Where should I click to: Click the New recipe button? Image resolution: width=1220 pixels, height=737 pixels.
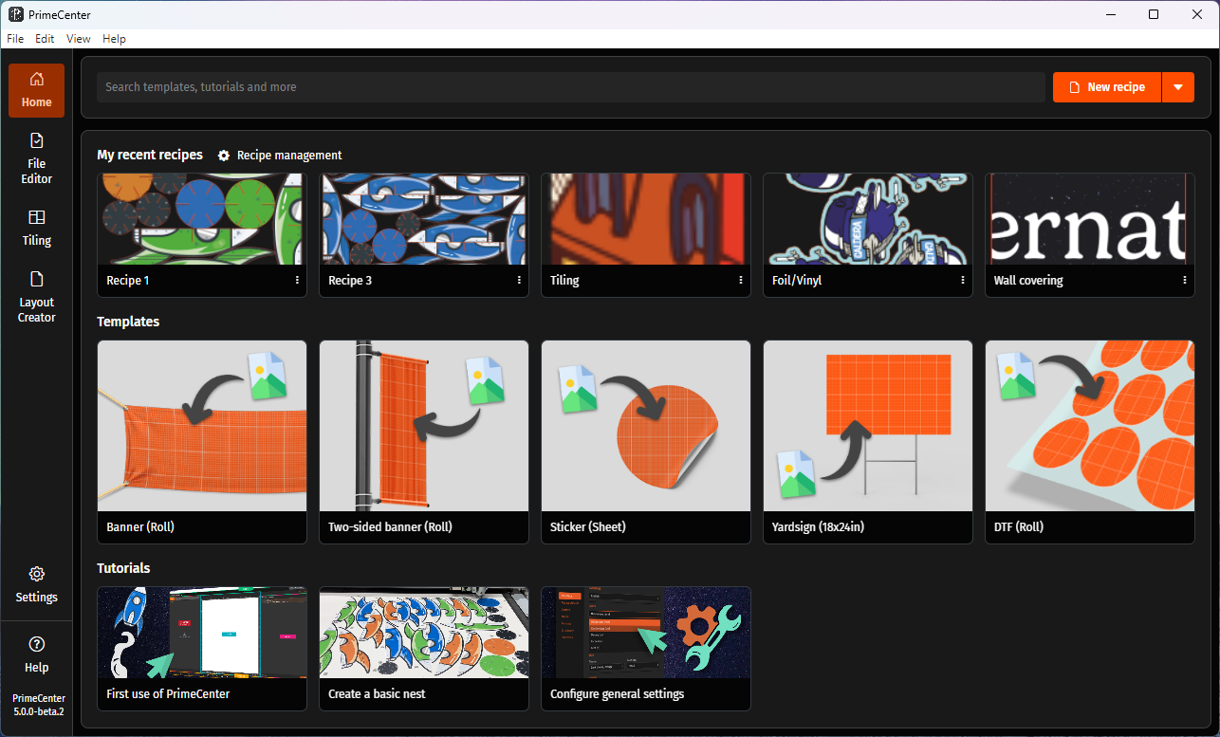[1107, 87]
